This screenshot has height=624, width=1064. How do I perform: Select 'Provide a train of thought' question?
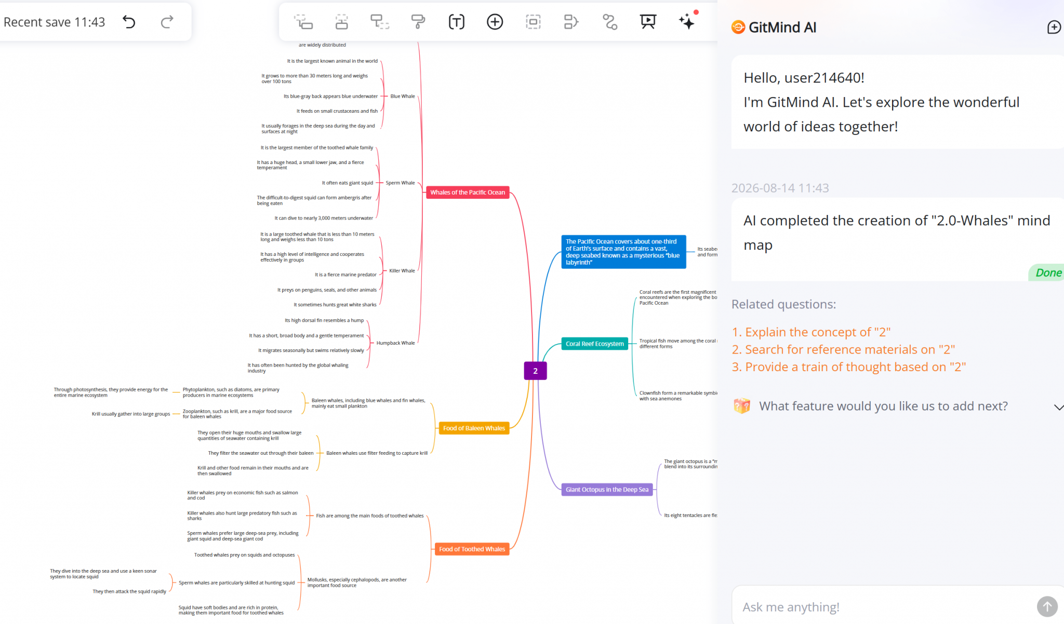(849, 367)
